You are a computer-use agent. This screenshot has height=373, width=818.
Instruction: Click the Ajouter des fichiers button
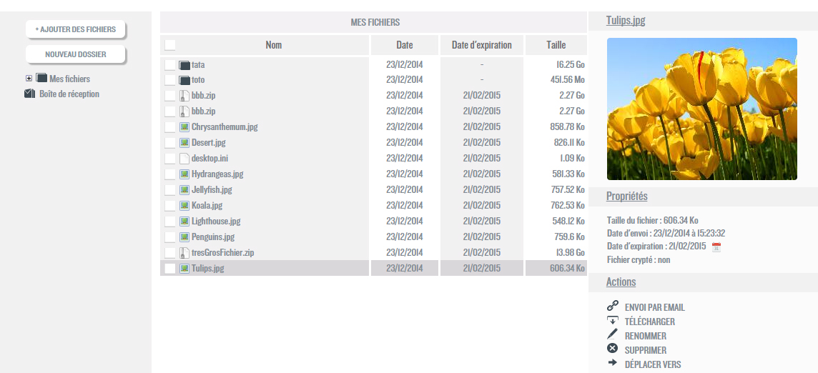point(76,29)
